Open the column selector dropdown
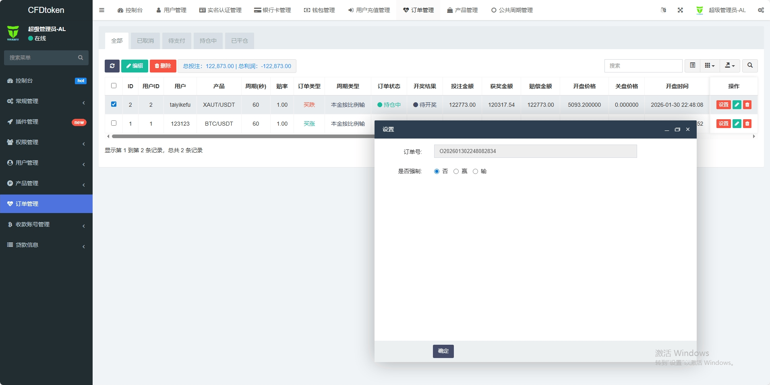770x385 pixels. tap(710, 66)
